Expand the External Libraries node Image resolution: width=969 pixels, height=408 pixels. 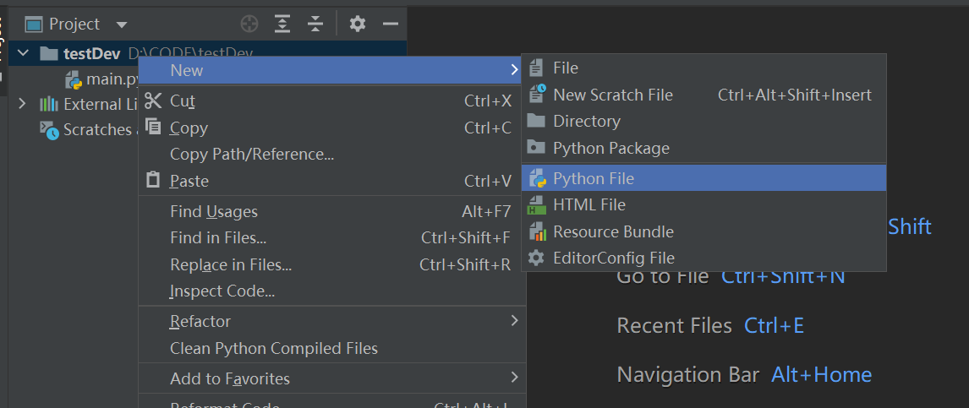(23, 104)
